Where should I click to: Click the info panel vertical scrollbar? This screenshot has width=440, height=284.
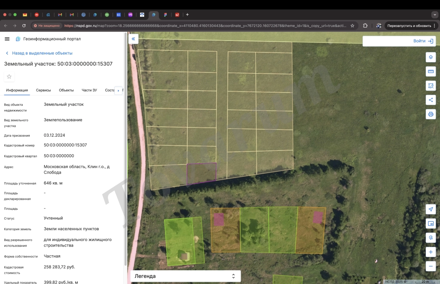pos(125,149)
